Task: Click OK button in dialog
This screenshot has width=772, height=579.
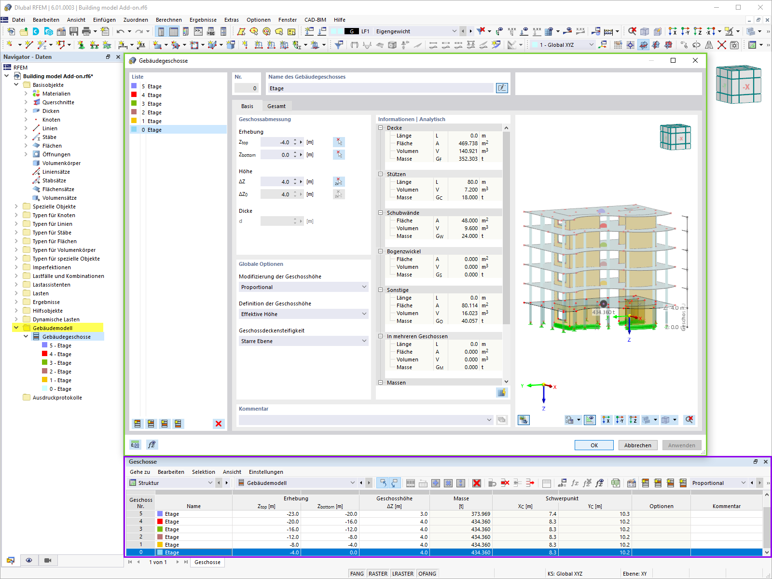Action: (x=594, y=445)
